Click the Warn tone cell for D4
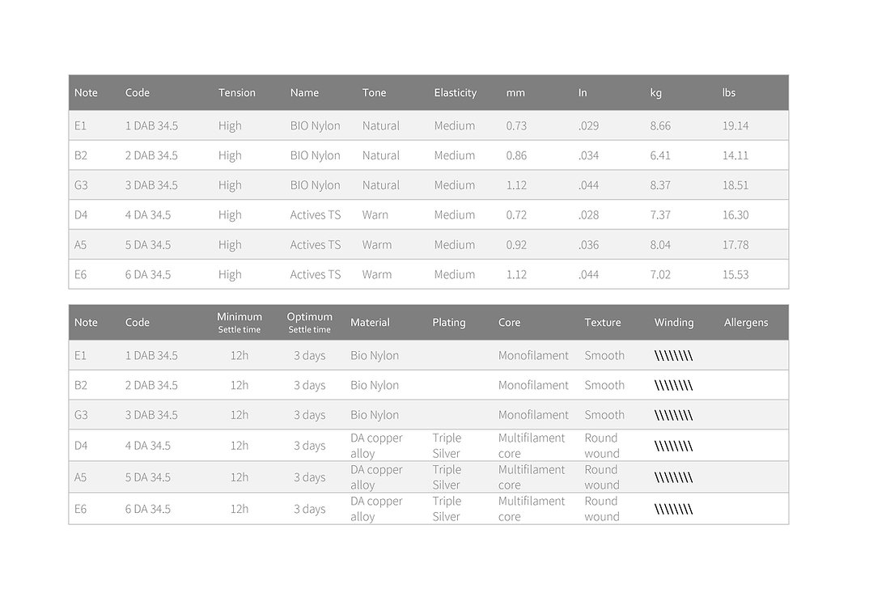The image size is (869, 614). [x=375, y=215]
